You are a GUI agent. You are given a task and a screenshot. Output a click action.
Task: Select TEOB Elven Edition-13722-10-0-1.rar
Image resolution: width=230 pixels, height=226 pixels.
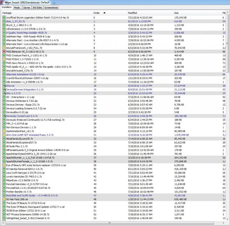[114, 210]
